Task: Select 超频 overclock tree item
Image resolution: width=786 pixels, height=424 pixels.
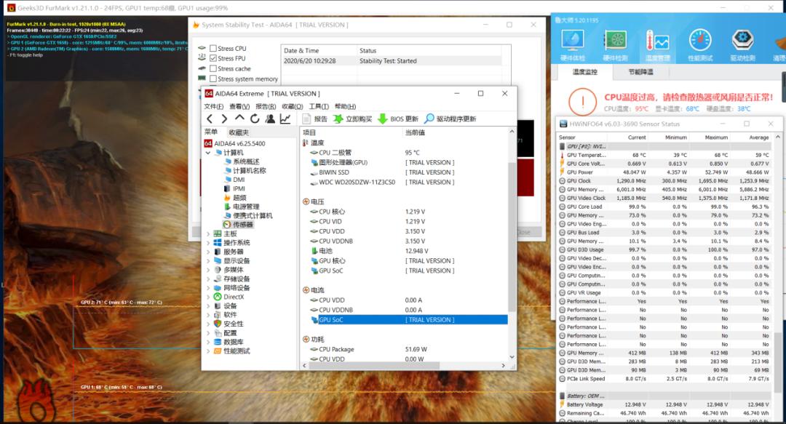Action: pyautogui.click(x=234, y=198)
